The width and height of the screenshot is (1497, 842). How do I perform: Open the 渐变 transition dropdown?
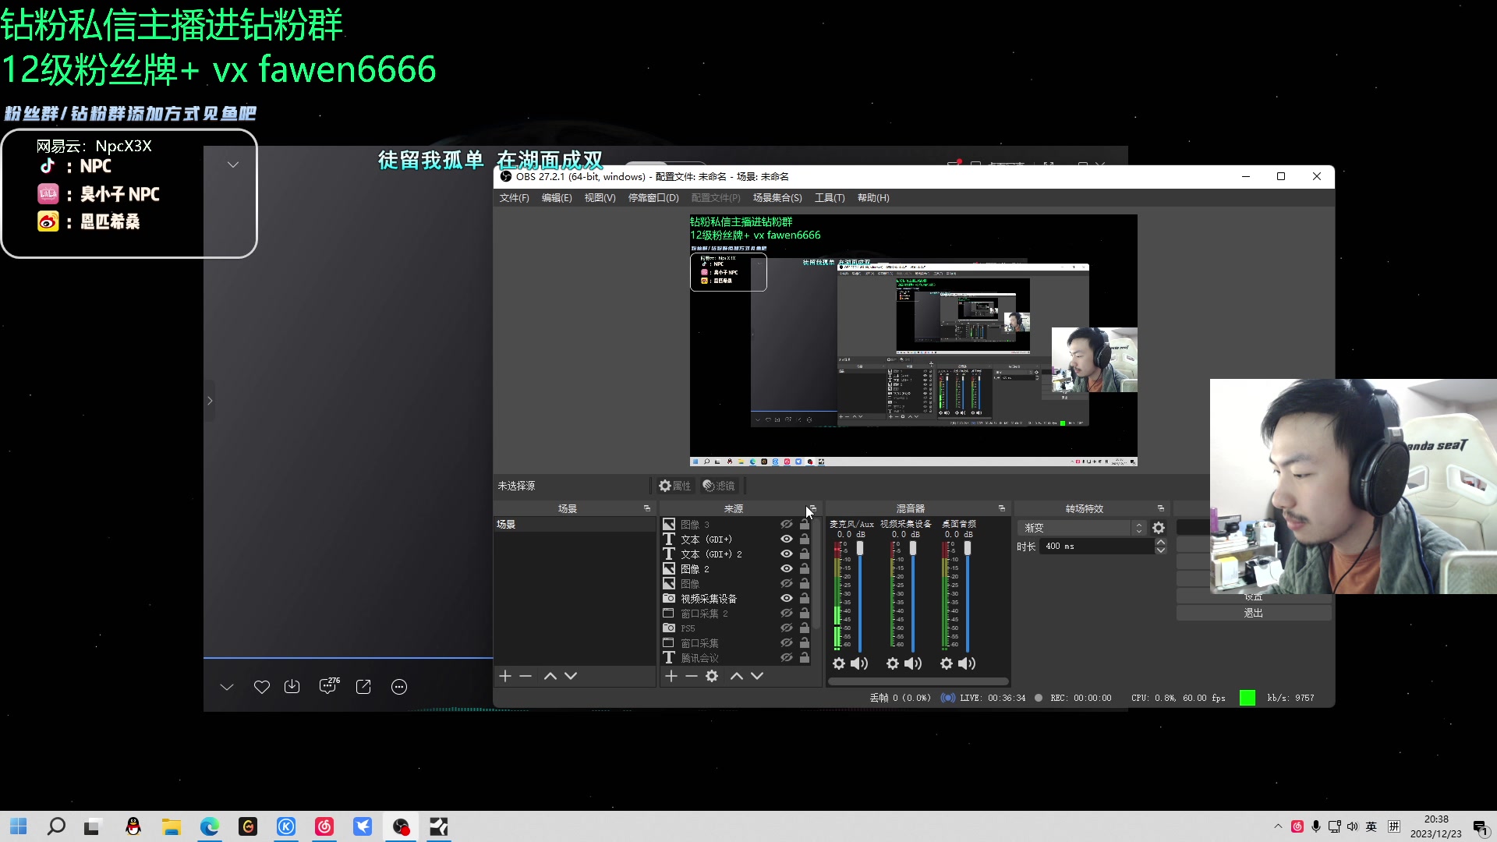click(x=1081, y=528)
